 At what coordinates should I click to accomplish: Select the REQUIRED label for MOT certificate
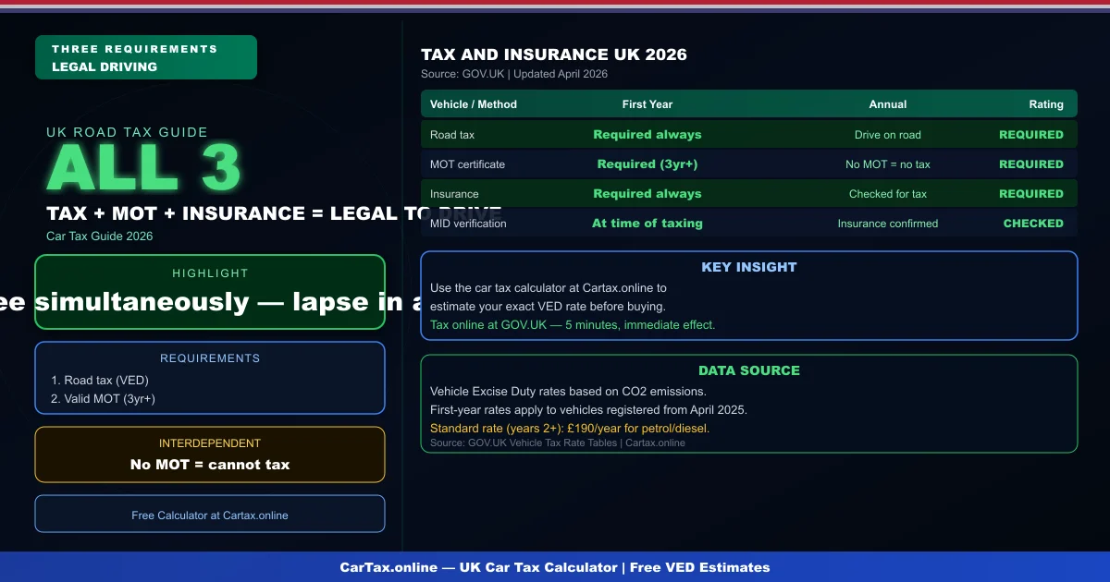[x=1031, y=164]
